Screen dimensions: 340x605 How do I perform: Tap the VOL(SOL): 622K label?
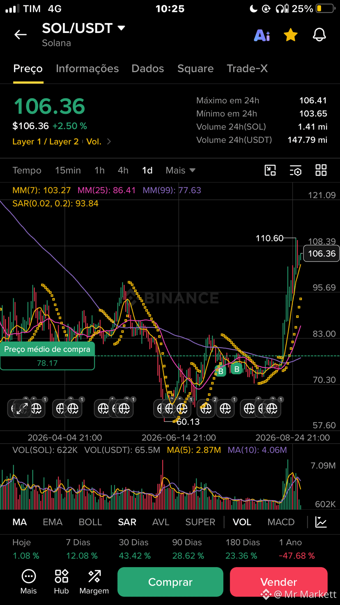[45, 450]
